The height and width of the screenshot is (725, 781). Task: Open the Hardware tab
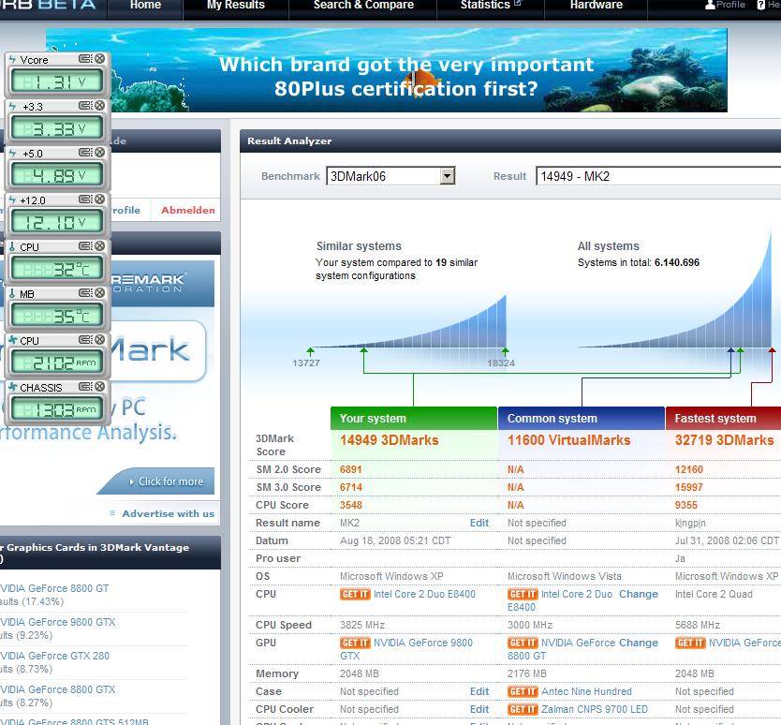click(597, 6)
